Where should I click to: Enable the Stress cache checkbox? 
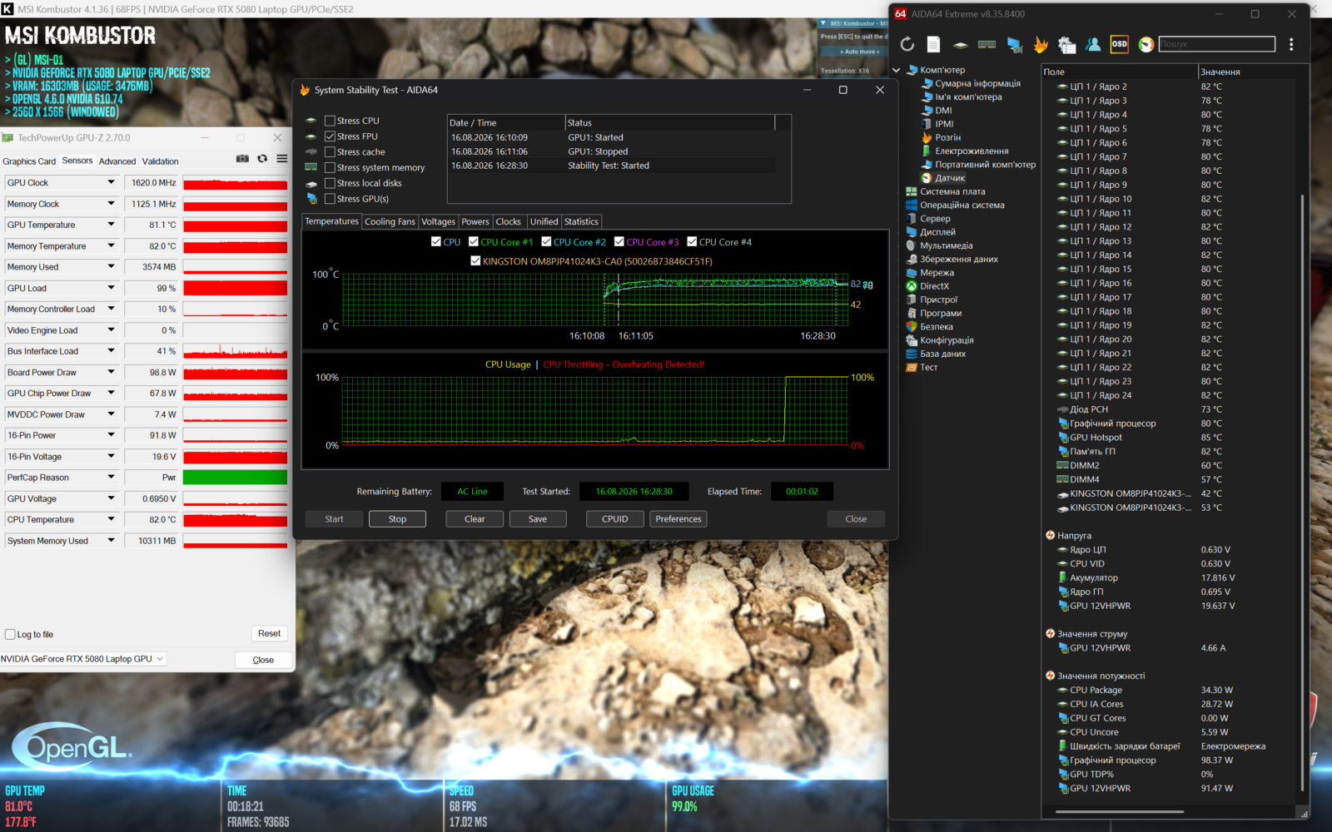(x=331, y=152)
